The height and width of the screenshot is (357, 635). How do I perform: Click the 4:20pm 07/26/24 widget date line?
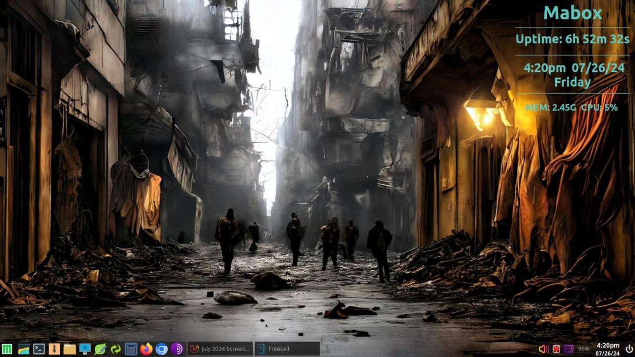pos(574,68)
